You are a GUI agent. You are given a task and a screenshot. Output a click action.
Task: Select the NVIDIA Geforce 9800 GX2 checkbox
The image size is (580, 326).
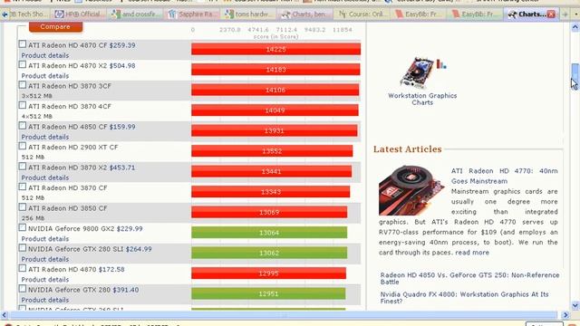point(23,227)
